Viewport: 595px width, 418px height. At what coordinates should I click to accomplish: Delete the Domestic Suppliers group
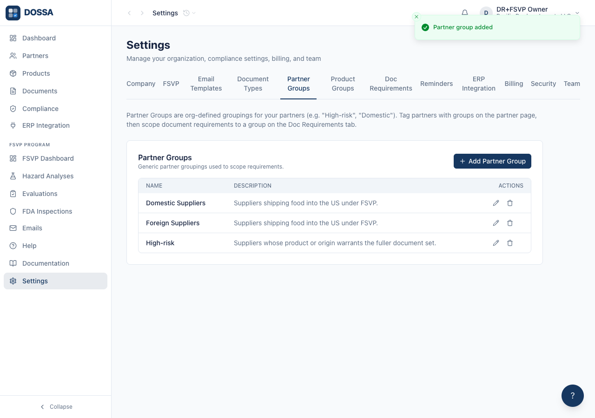[x=510, y=203]
